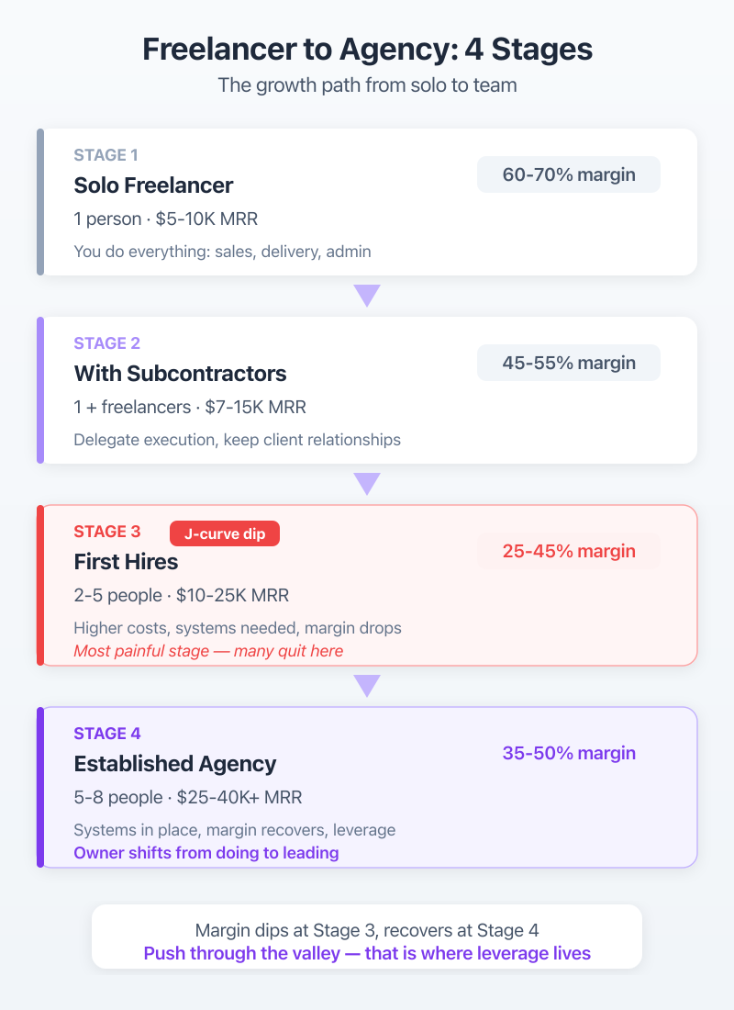
Task: Click the First Hires heading
Action: [x=126, y=562]
